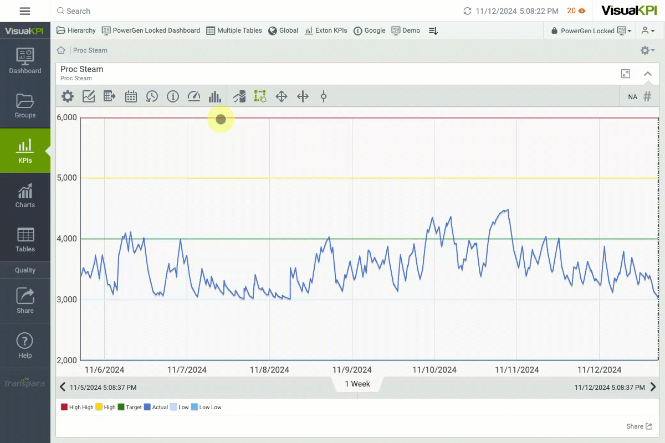Go to Tables in the sidebar
This screenshot has width=665, height=443.
[x=25, y=240]
